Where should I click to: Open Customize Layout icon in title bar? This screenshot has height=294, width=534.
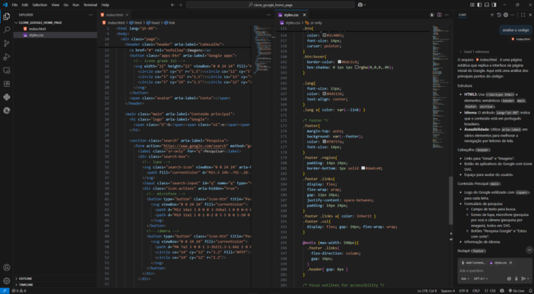[x=472, y=4]
